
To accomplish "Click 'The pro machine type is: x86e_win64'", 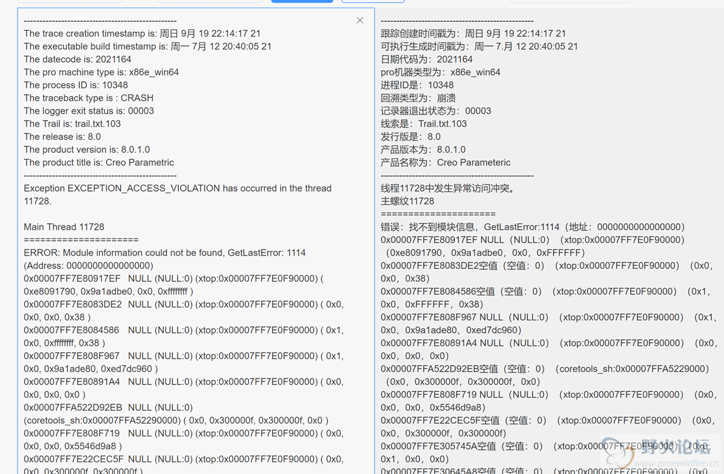I will coord(101,72).
